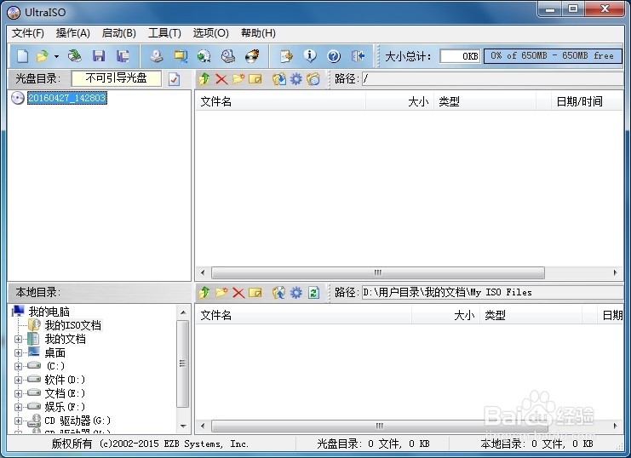Select 我的ISO文档 in local tree
Viewport: 631px width, 458px height.
click(x=73, y=325)
